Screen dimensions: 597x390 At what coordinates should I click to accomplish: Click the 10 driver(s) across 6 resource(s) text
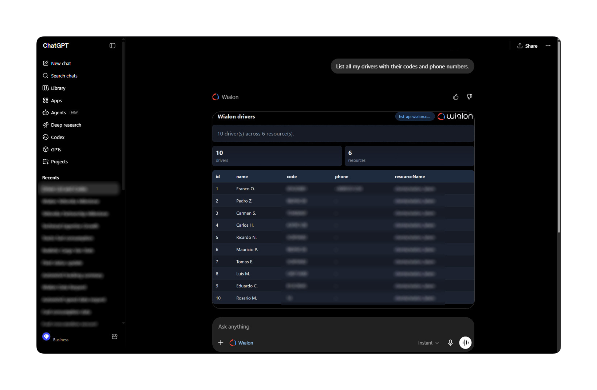point(256,134)
